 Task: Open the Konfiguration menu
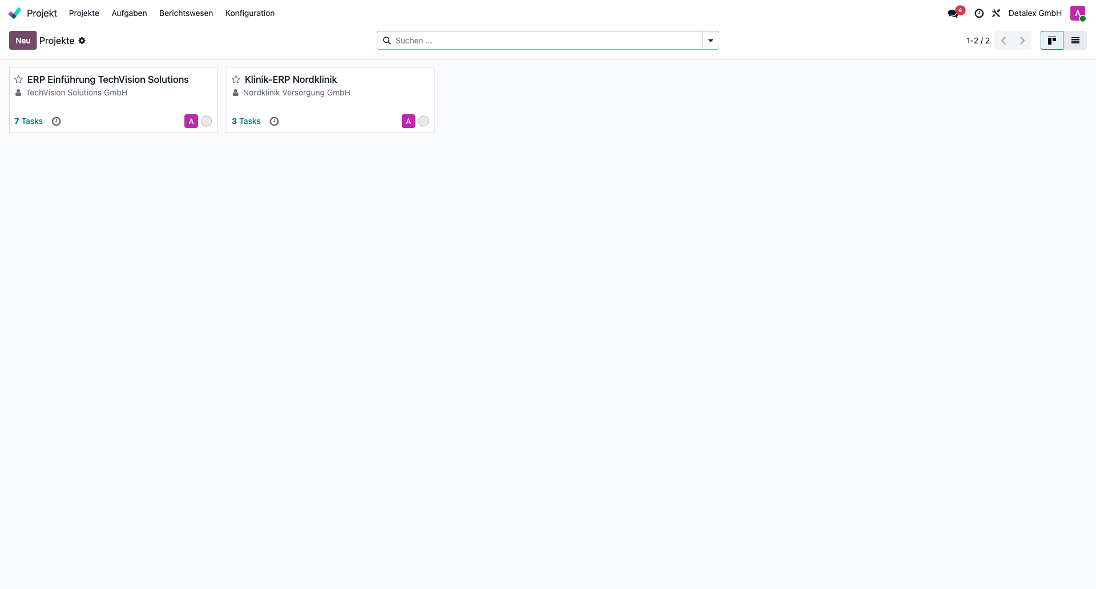[x=250, y=13]
